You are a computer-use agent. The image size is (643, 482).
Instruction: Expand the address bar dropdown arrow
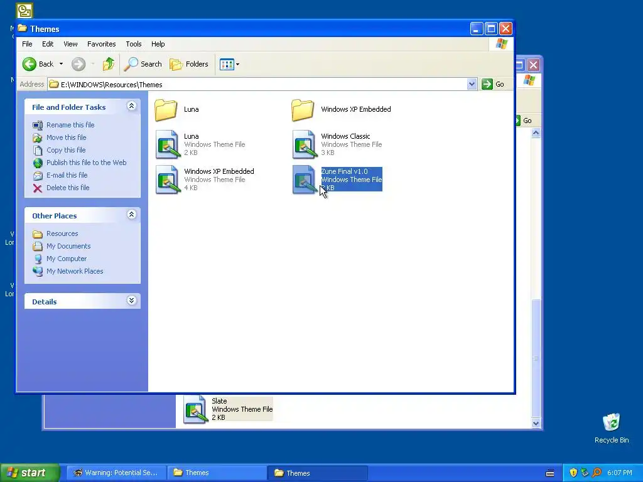pyautogui.click(x=472, y=84)
